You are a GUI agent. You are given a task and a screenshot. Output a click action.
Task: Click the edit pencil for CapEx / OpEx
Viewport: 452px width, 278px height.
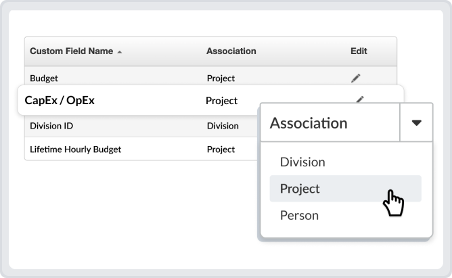pyautogui.click(x=360, y=99)
